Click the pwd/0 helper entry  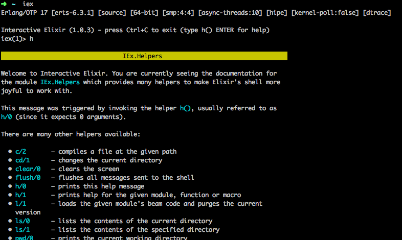[25, 237]
